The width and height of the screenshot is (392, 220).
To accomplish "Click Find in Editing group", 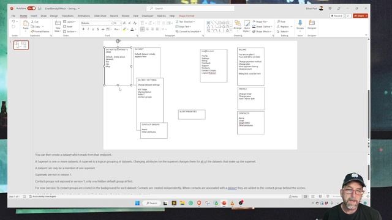I will pos(281,22).
